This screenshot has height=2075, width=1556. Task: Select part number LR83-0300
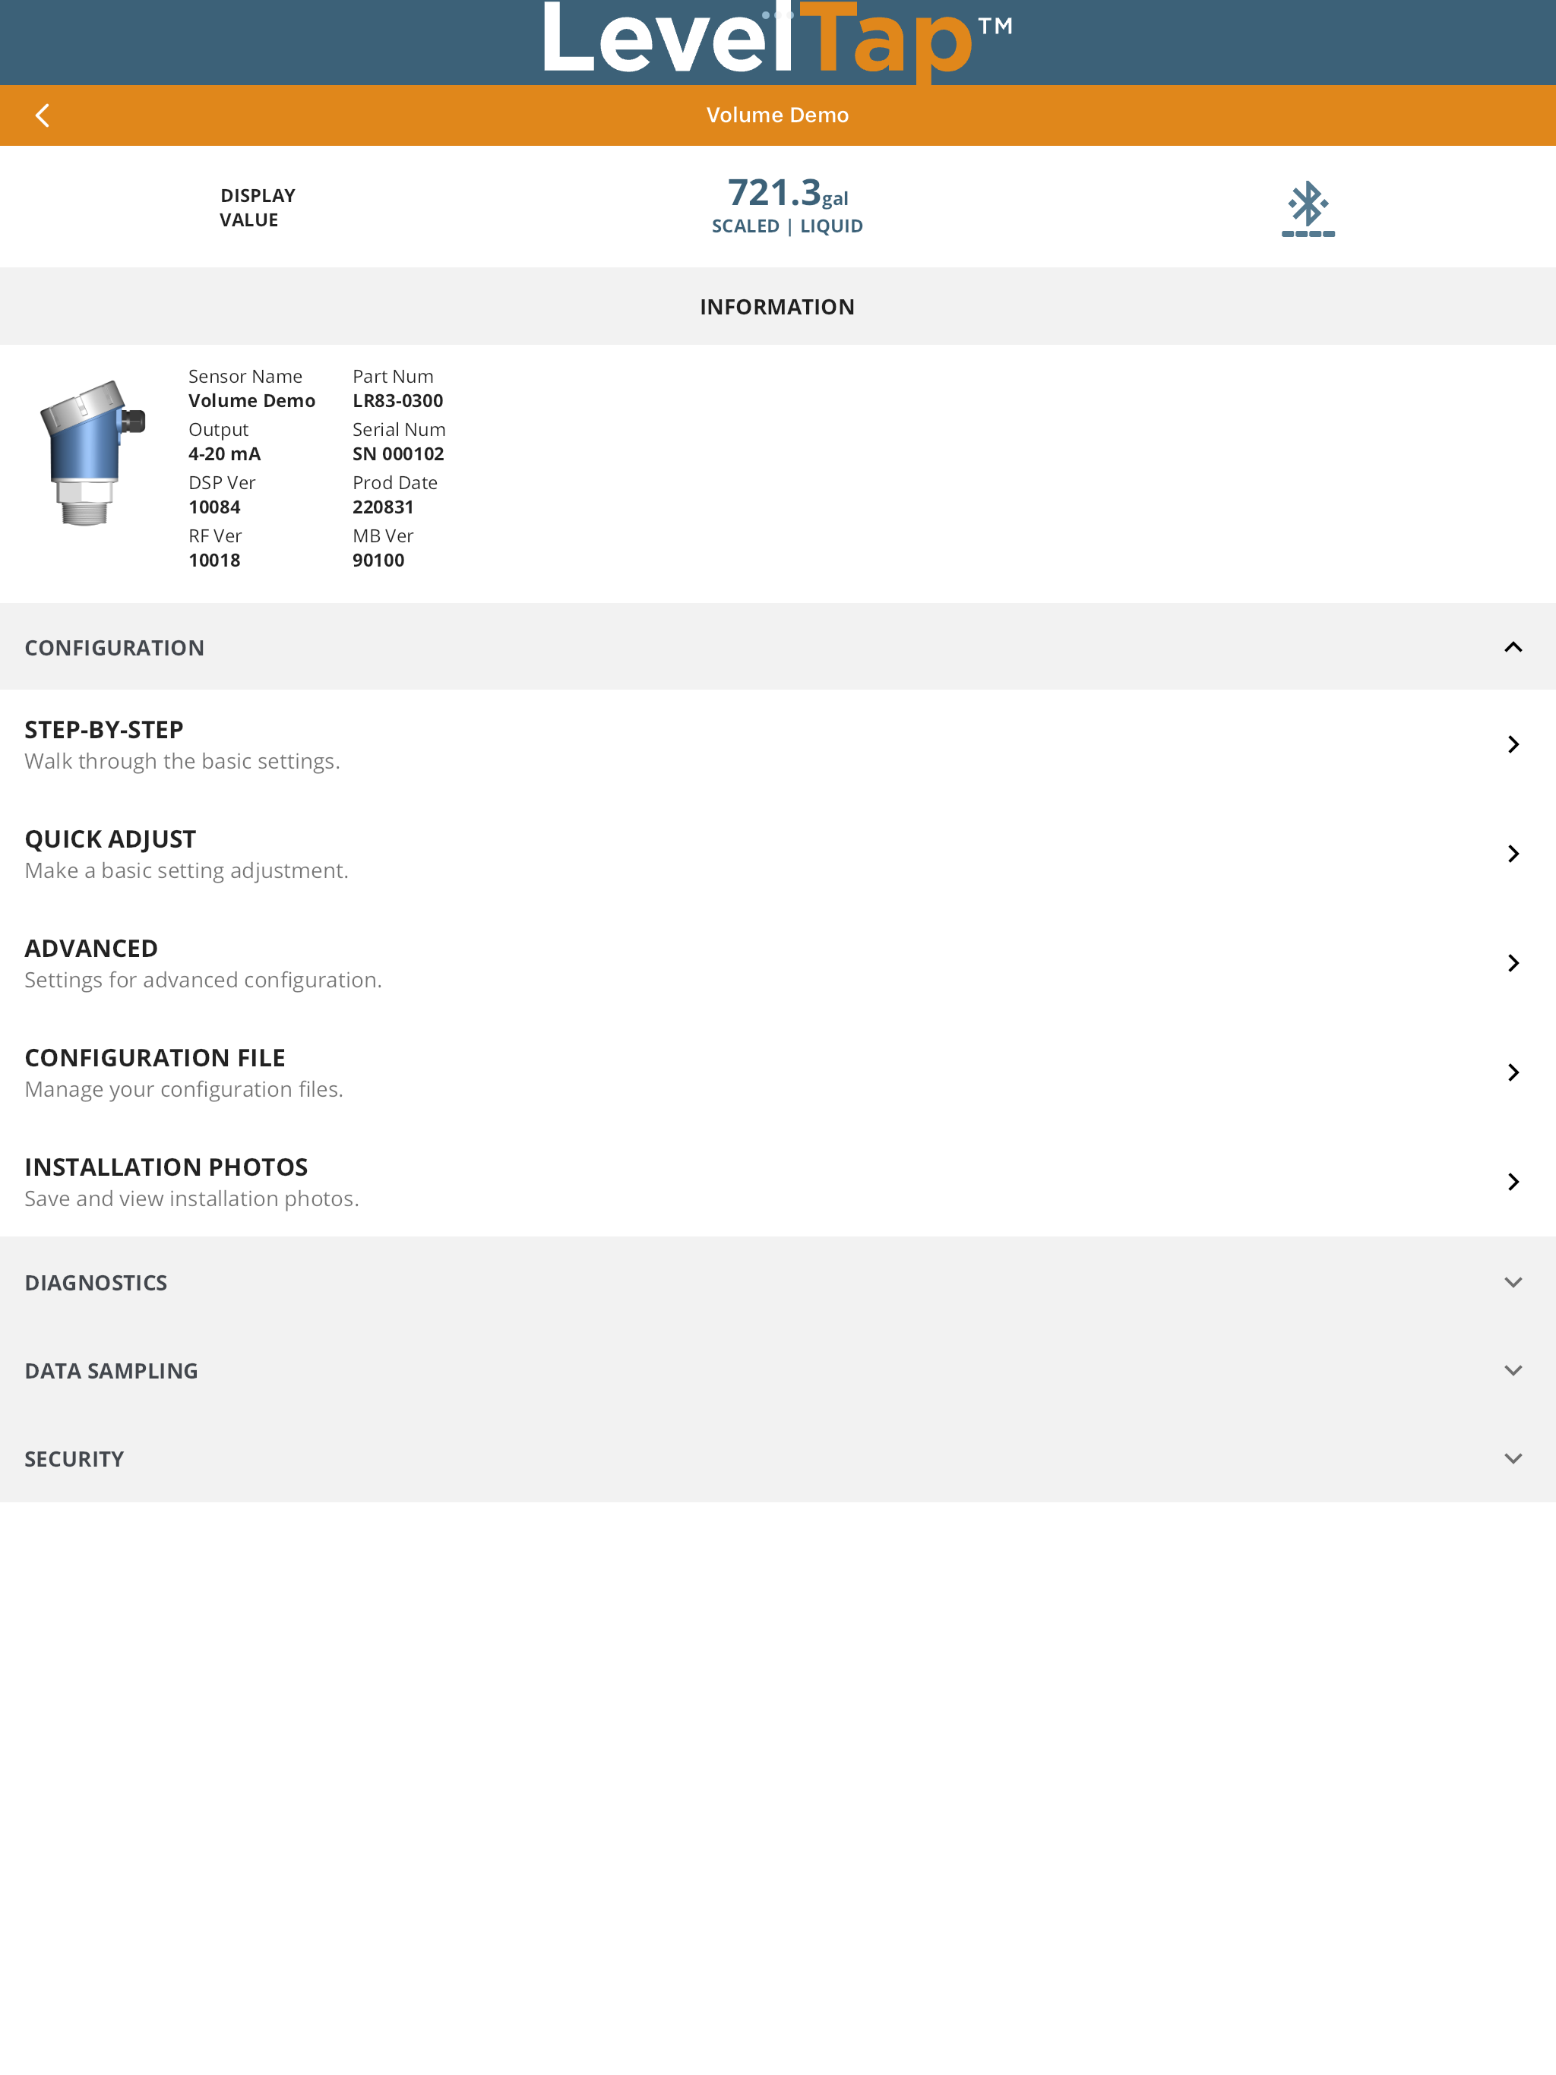pyautogui.click(x=398, y=400)
